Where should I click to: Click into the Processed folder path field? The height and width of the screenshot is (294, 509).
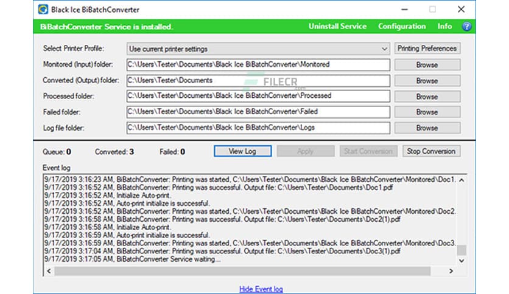[258, 96]
